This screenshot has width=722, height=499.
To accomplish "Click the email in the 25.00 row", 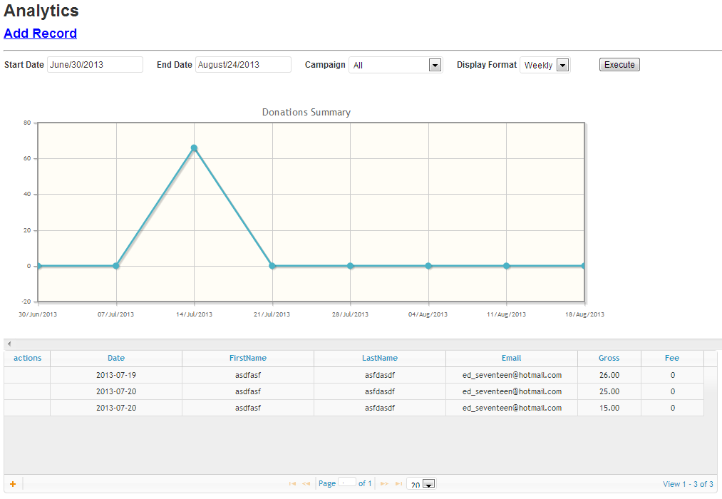I will click(512, 392).
